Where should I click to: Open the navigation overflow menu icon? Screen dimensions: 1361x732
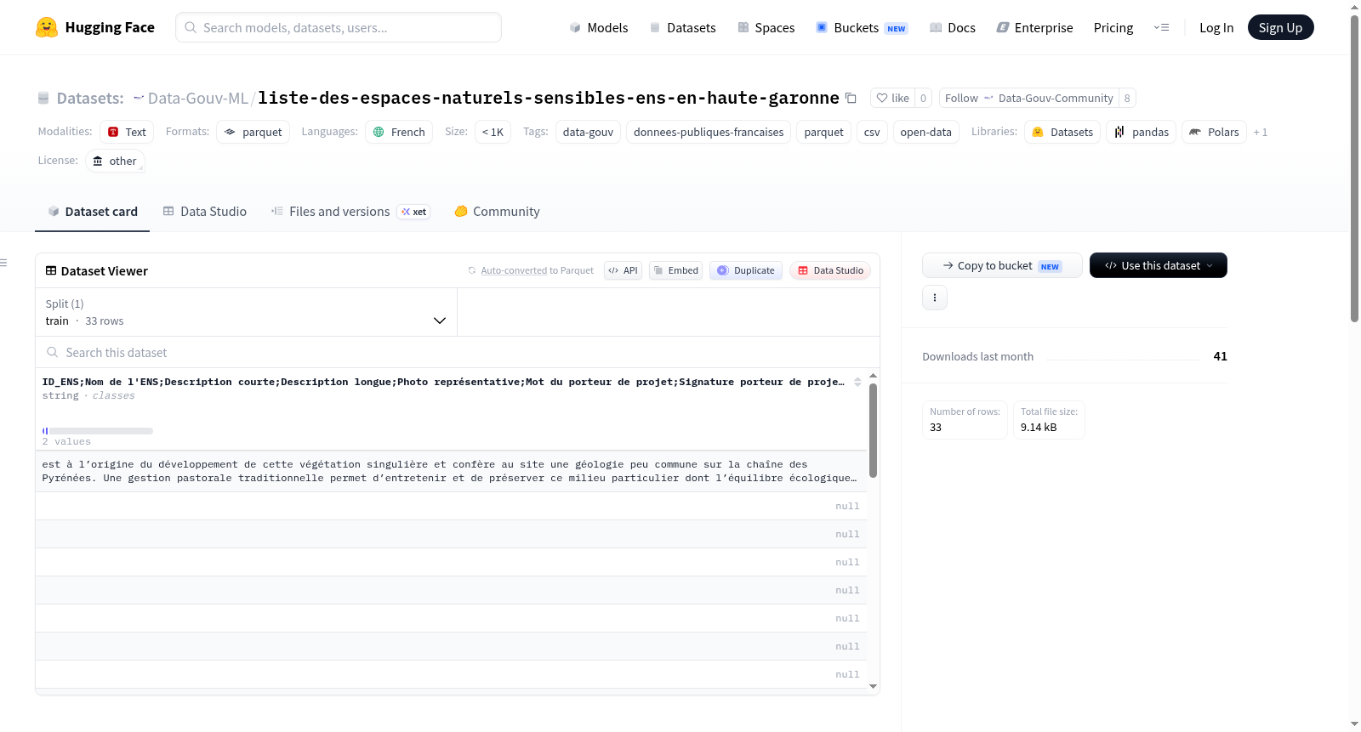pyautogui.click(x=1161, y=27)
